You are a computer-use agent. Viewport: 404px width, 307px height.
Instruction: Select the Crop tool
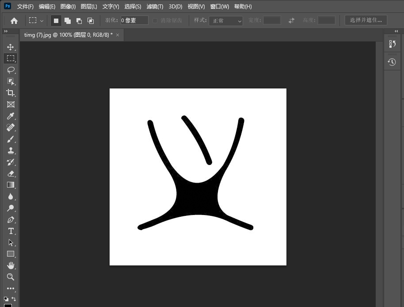(11, 93)
